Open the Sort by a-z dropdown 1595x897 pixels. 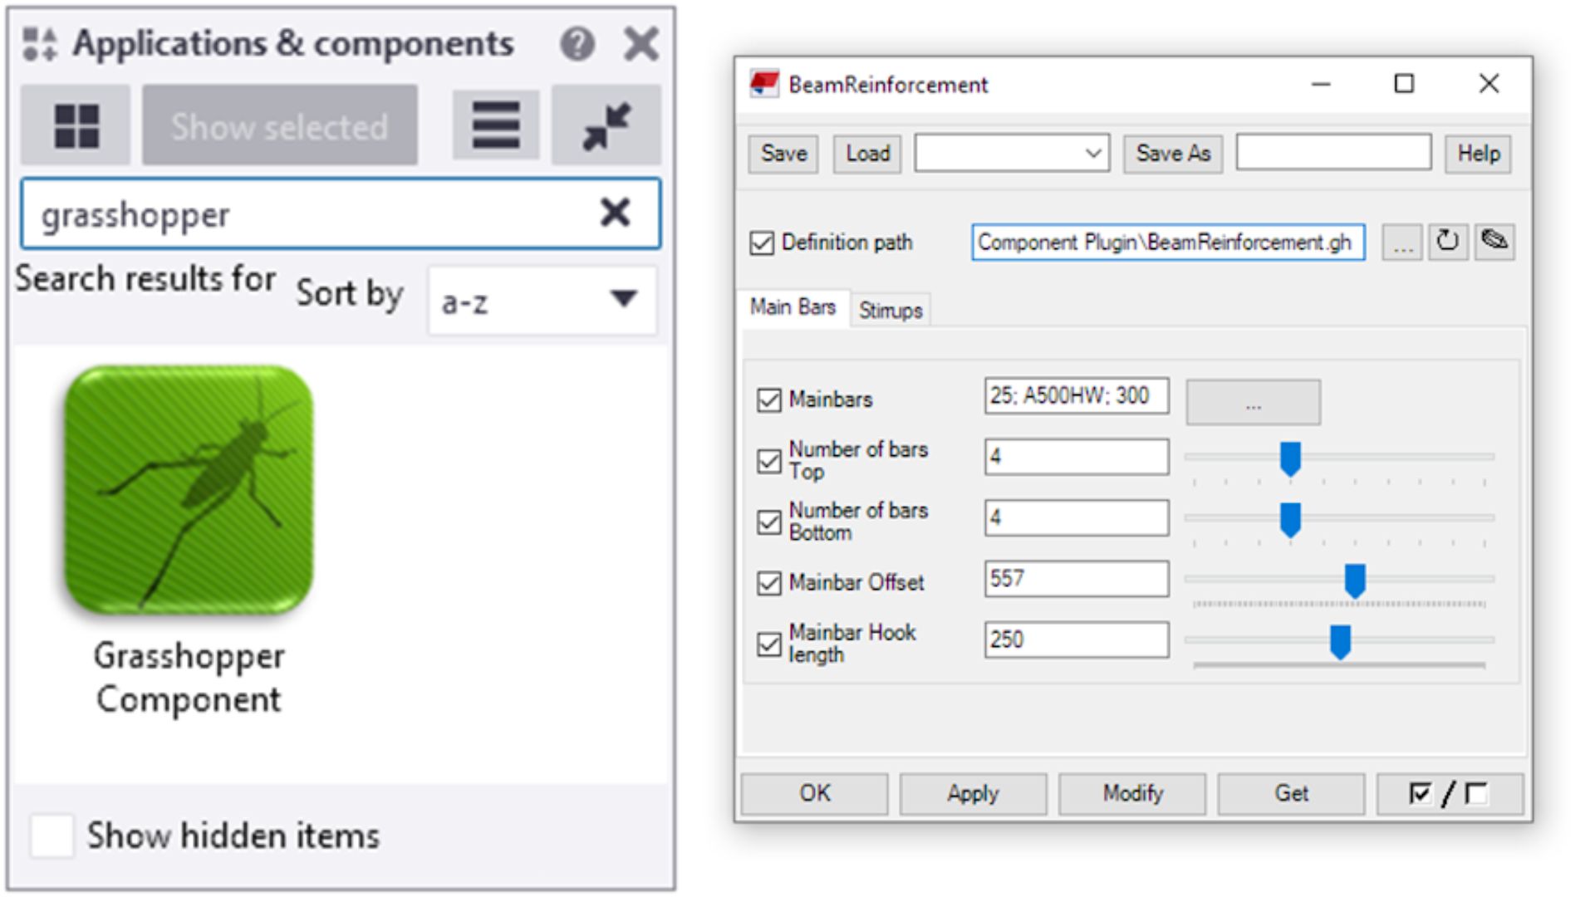point(542,301)
